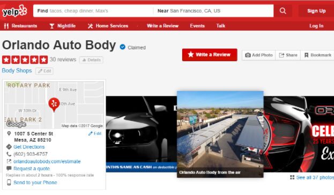334x195 pixels.
Task: Click the 30 reviews text
Action: [63, 60]
